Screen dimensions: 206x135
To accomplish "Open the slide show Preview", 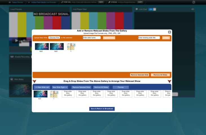I will [120, 87].
